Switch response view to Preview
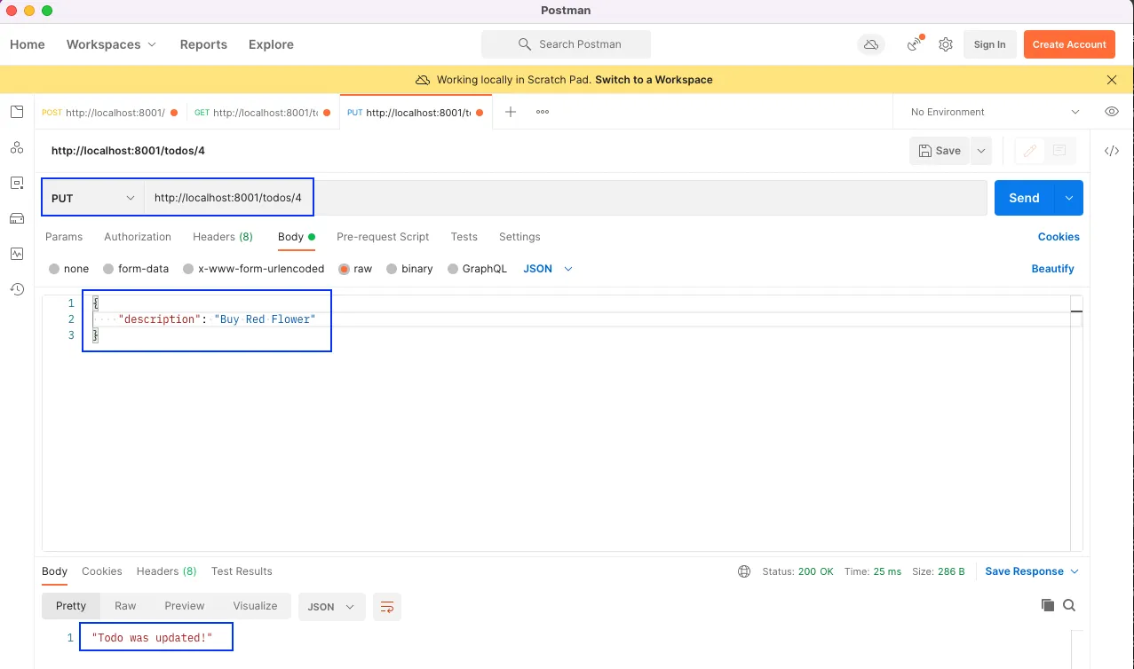Screen dimensions: 1134x669 (x=185, y=606)
